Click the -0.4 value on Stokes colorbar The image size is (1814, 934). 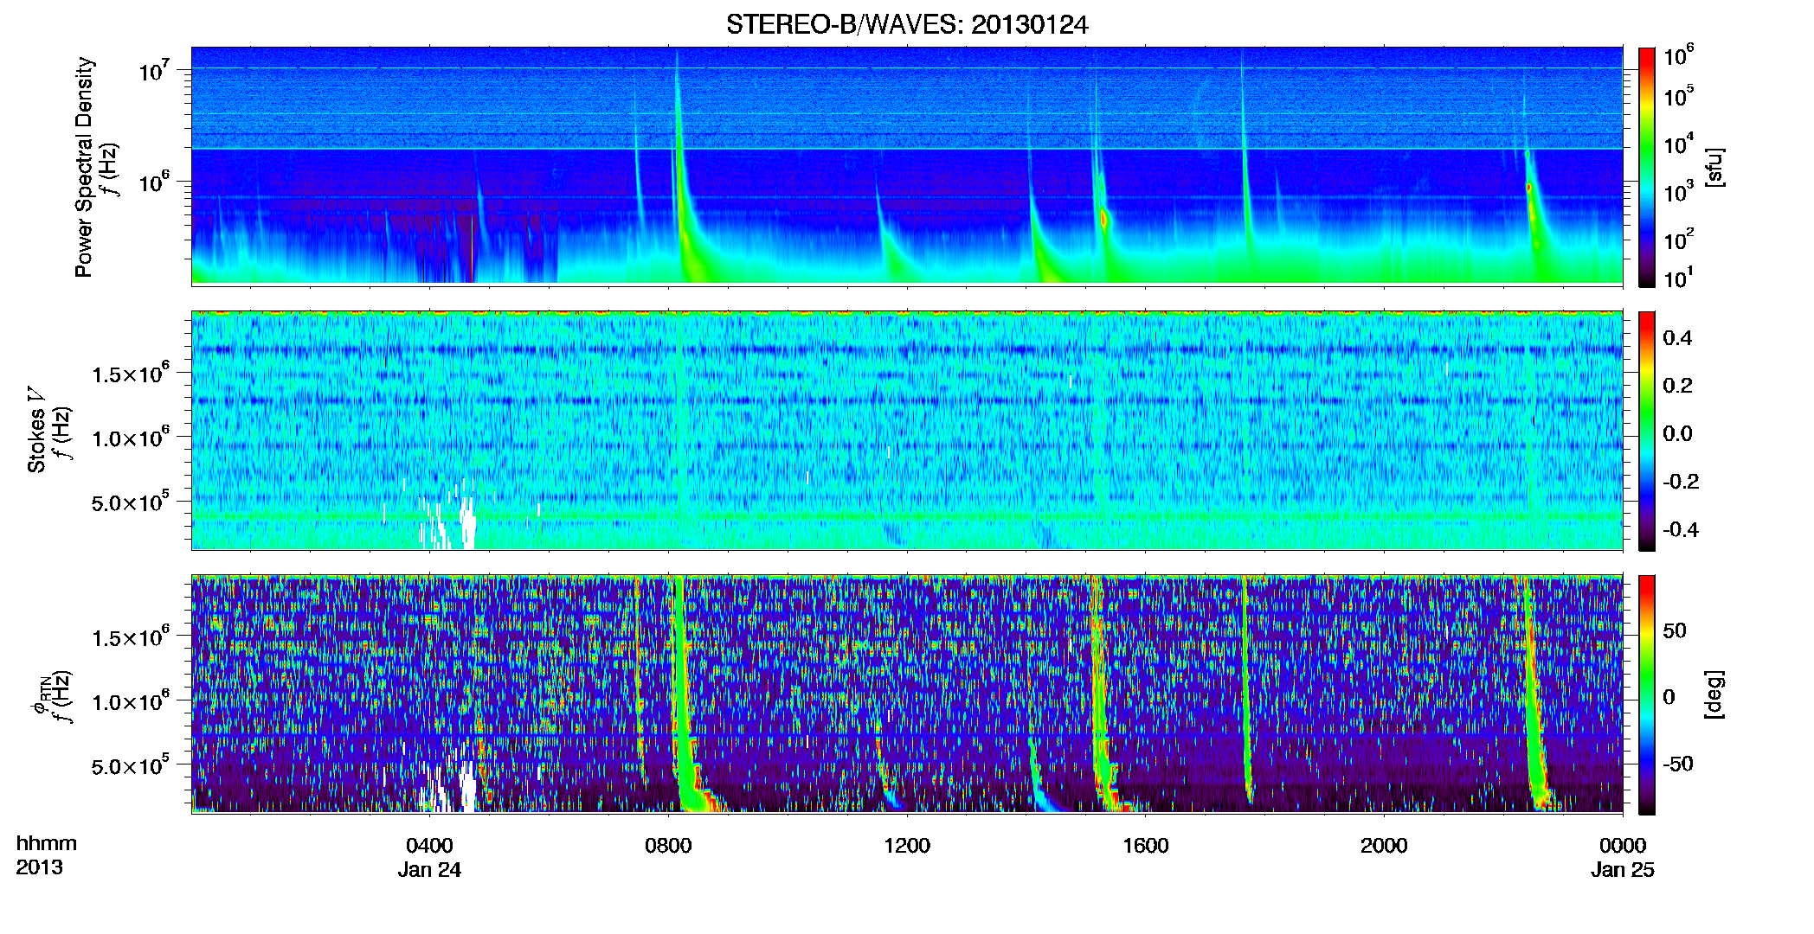click(x=1681, y=529)
